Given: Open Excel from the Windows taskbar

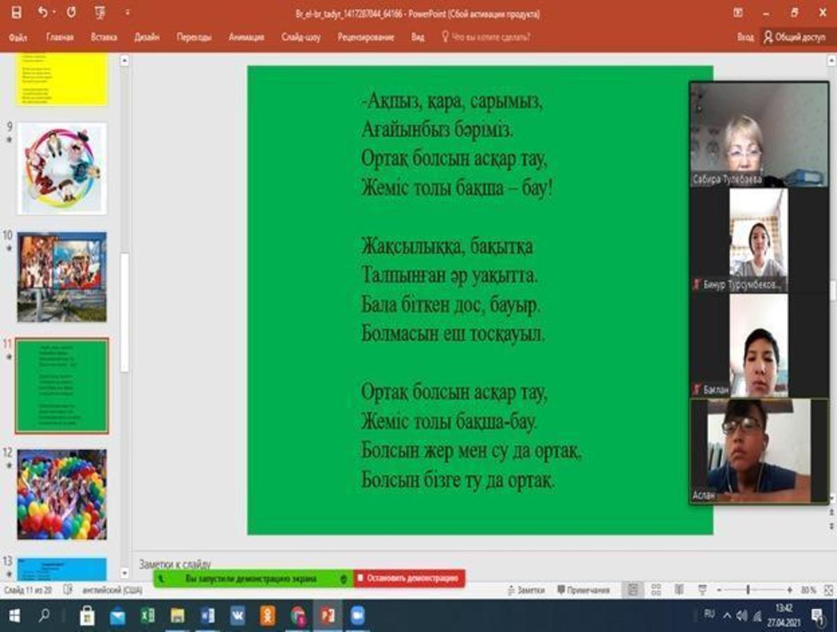Looking at the screenshot, I should tap(148, 616).
